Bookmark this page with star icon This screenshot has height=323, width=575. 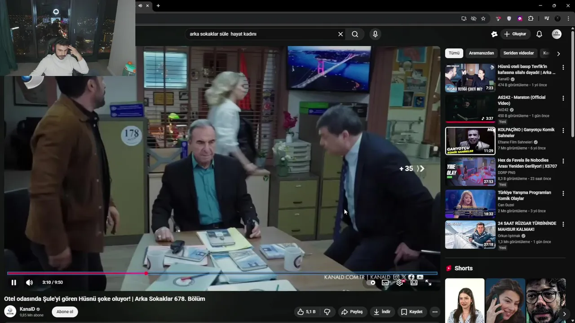click(483, 18)
